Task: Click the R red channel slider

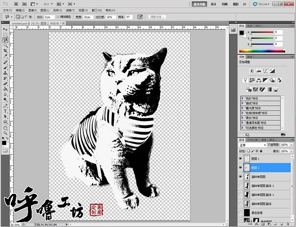Action: pos(262,32)
